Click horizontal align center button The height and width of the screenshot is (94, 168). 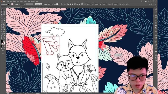[70, 4]
